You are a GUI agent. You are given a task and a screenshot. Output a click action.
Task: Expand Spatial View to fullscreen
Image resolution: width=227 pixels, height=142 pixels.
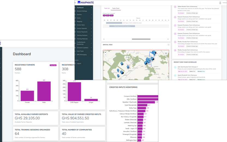pyautogui.click(x=168, y=45)
